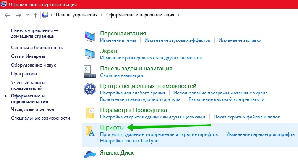Select Оформление и персонализация breadcrumb
The image size is (298, 166).
(x=140, y=15)
